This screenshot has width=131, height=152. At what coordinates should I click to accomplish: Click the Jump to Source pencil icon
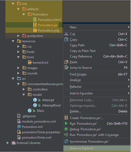pyautogui.click(x=66, y=67)
